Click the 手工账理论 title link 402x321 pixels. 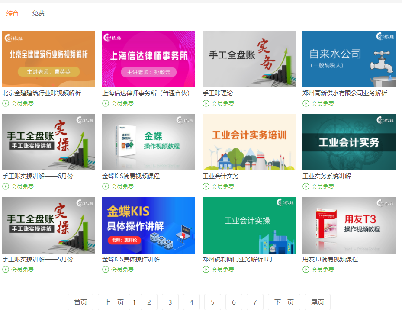point(218,93)
